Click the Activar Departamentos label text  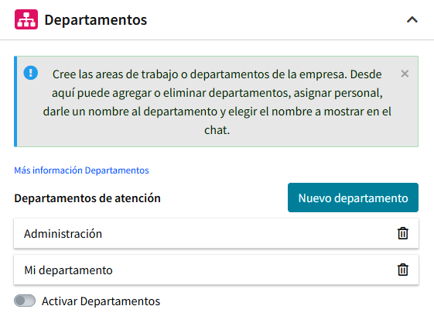pyautogui.click(x=101, y=301)
